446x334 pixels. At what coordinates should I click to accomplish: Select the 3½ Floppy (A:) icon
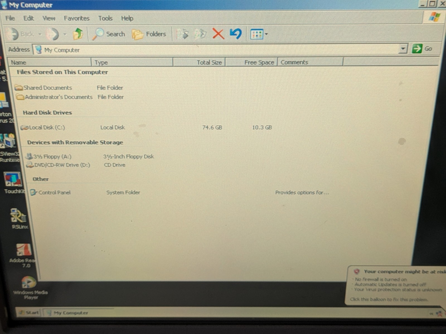point(29,156)
